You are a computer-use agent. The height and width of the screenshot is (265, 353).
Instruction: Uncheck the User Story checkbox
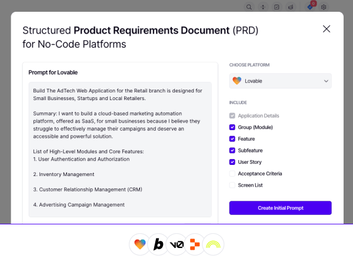coord(232,162)
